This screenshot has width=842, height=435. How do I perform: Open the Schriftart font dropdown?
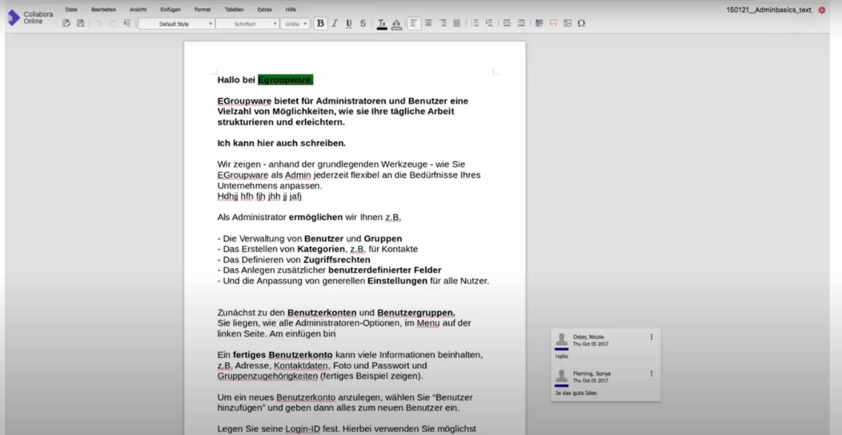[x=247, y=23]
